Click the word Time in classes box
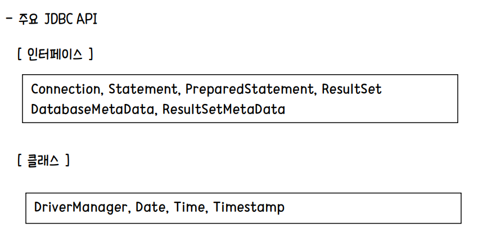The height and width of the screenshot is (245, 478). [189, 207]
